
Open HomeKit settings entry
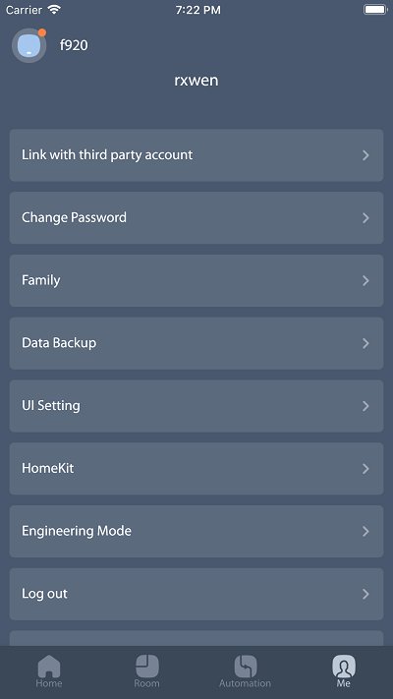tap(196, 469)
